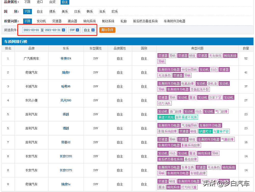Remove the SUV filter condition
Image resolution: width=255 pixels, height=192 pixels.
pyautogui.click(x=77, y=30)
